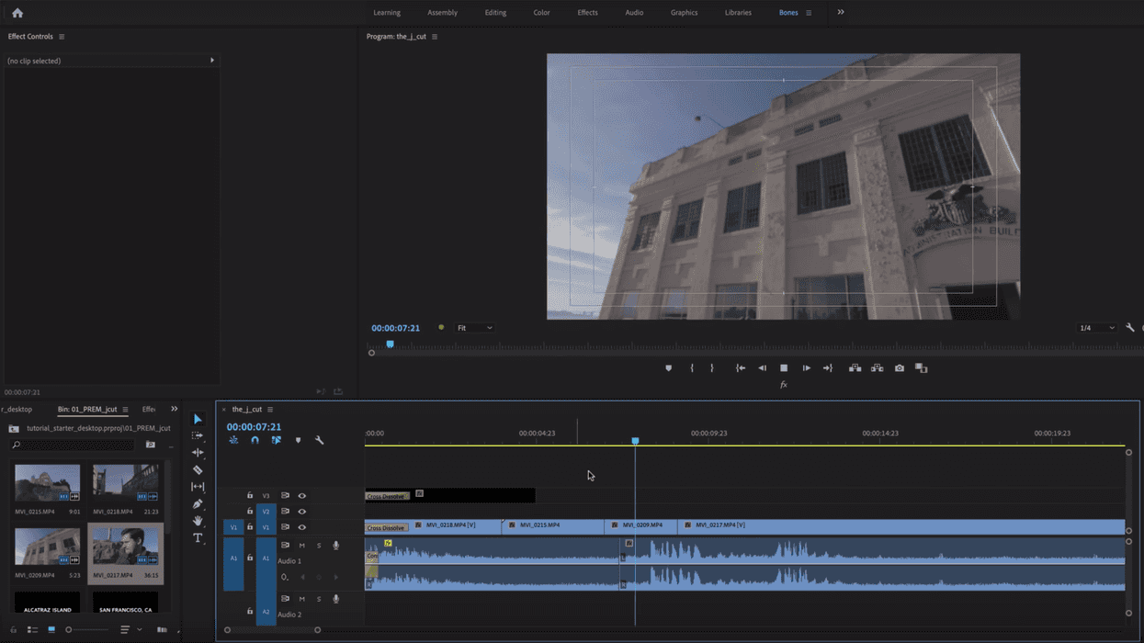The width and height of the screenshot is (1144, 643).
Task: Toggle global FX mute in Program monitor
Action: 784,385
